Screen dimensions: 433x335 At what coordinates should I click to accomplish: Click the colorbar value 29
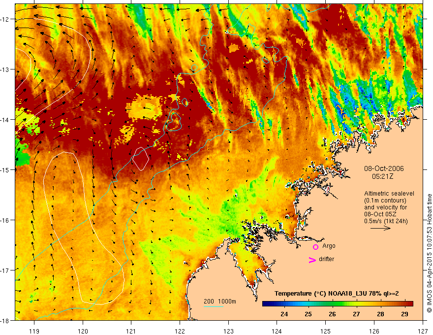coord(404,314)
